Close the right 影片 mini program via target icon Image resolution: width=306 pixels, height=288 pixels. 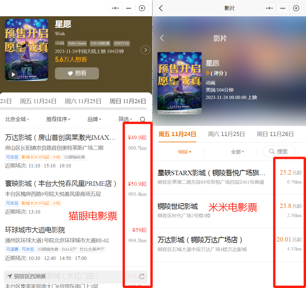pyautogui.click(x=296, y=8)
